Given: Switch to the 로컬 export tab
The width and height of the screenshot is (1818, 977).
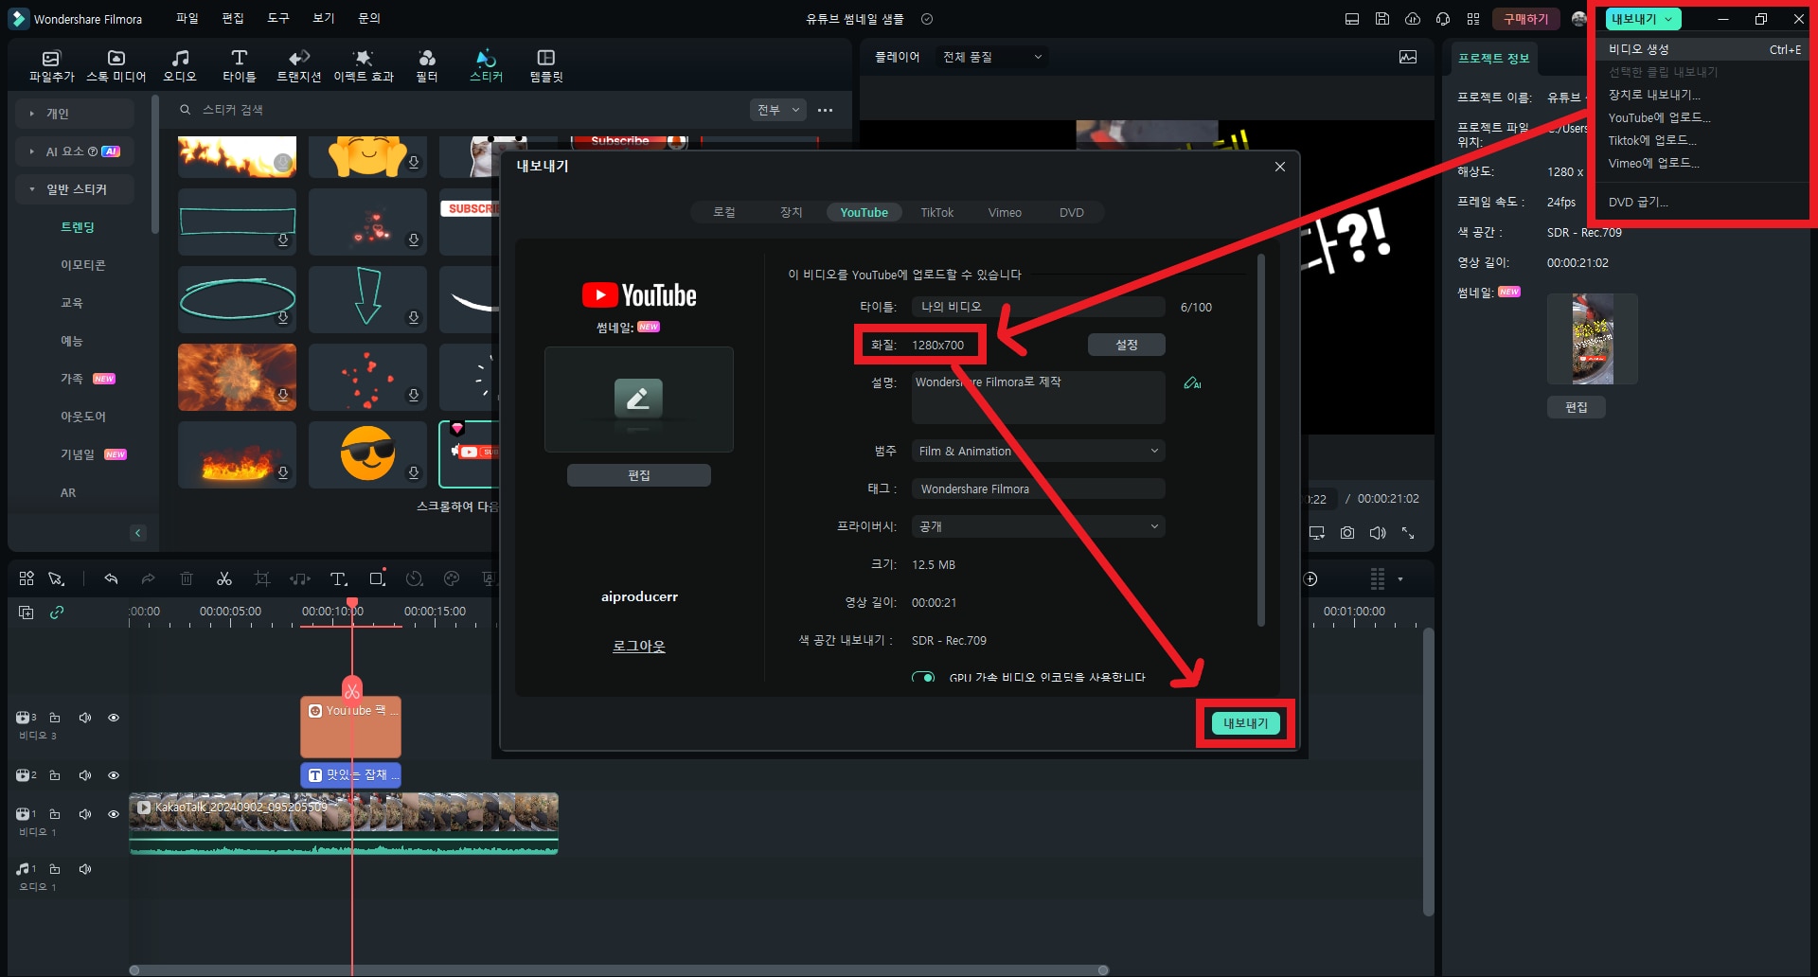Looking at the screenshot, I should (724, 212).
